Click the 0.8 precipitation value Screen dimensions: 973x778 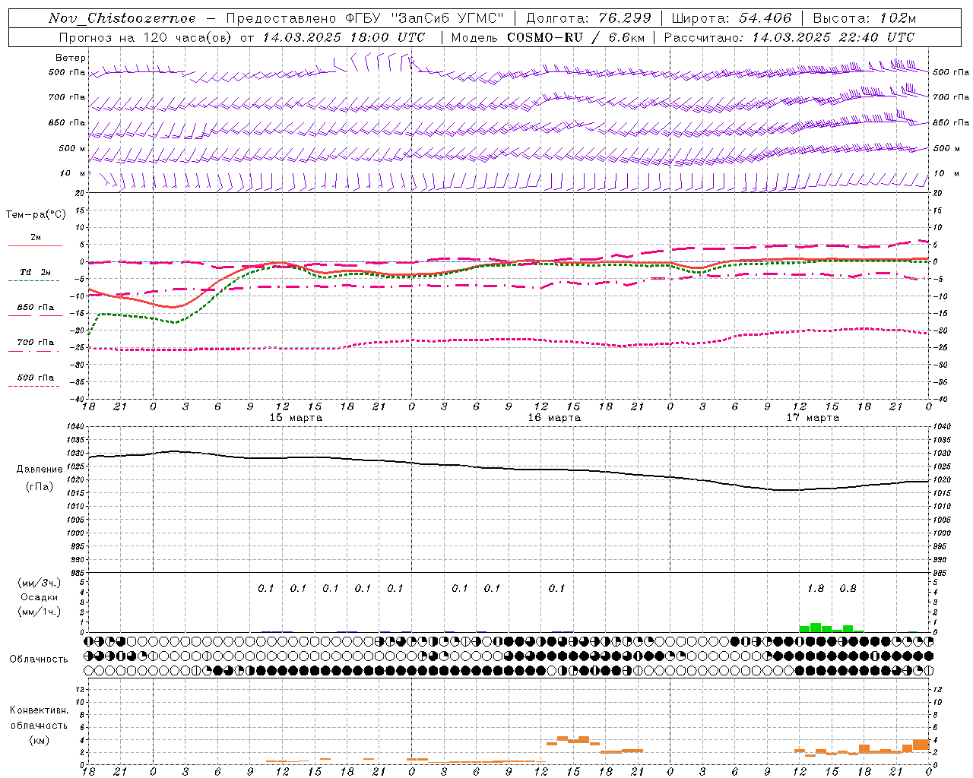[x=848, y=589]
